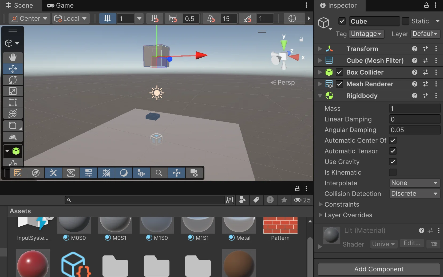Click the scene view search icon
This screenshot has width=443, height=277.
point(159,173)
